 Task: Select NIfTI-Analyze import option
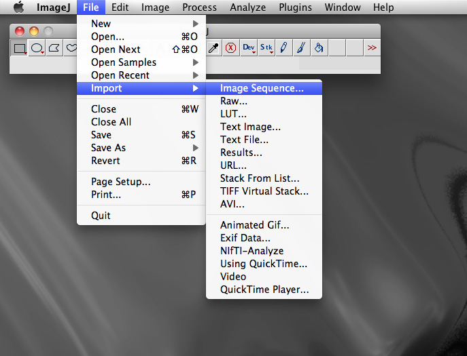point(264,251)
